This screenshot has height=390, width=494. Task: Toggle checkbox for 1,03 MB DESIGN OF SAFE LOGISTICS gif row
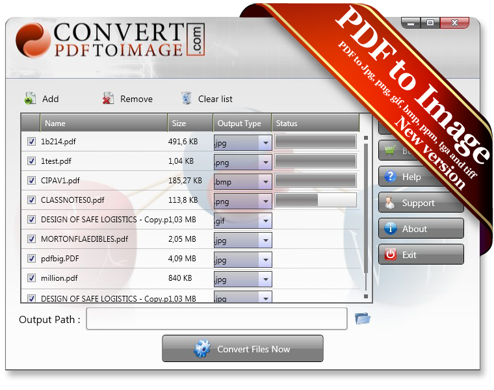pos(31,220)
